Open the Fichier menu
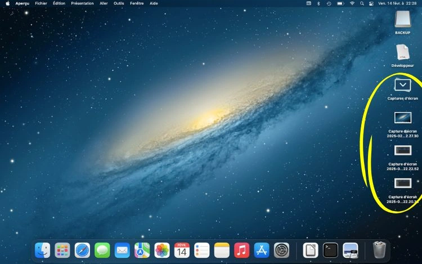This screenshot has width=422, height=264. coord(41,3)
